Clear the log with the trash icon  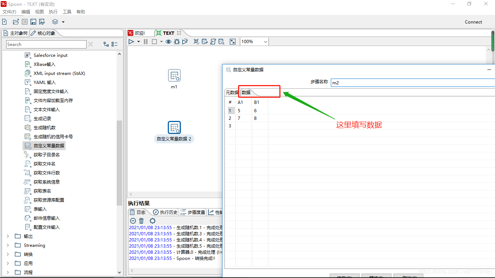142,221
